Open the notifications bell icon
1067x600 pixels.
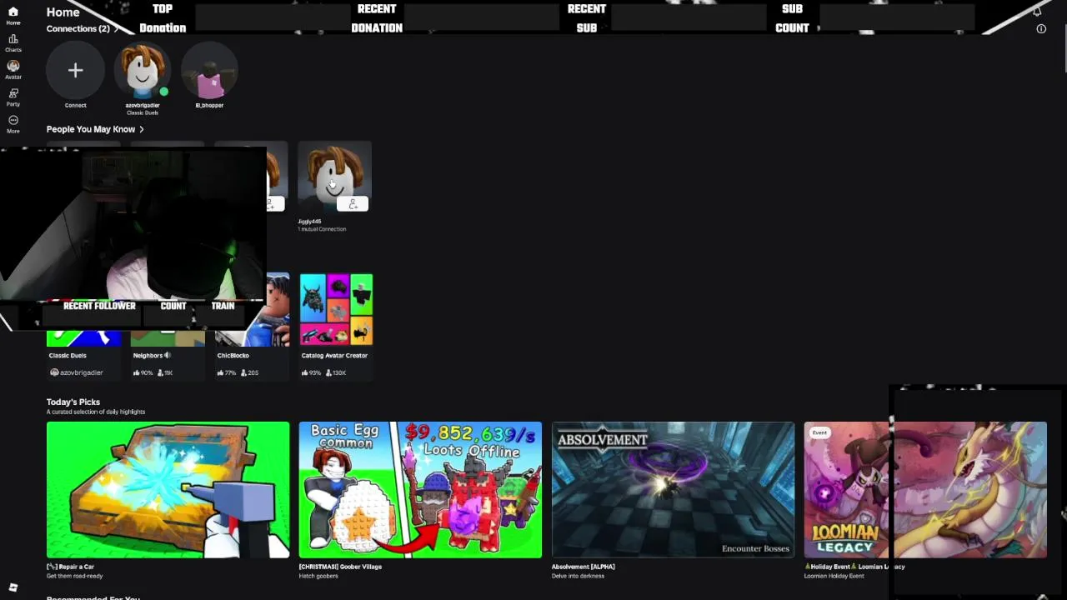tap(1037, 11)
